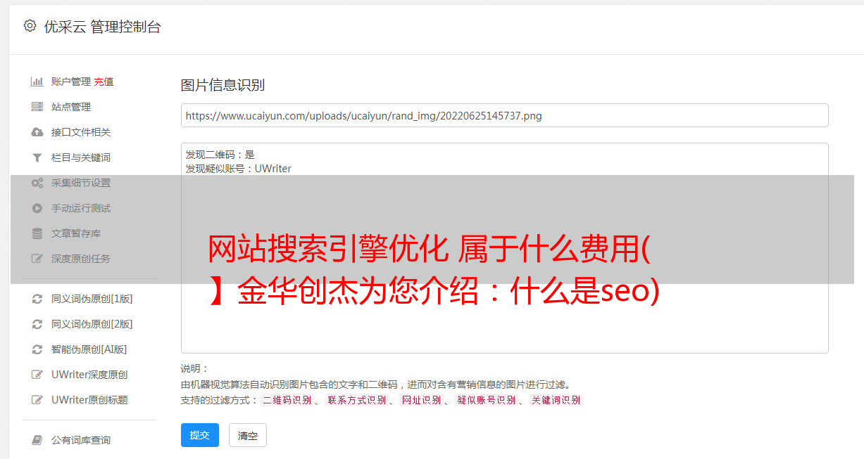Click the 关键词识别 filter tag
864x459 pixels.
pyautogui.click(x=556, y=400)
